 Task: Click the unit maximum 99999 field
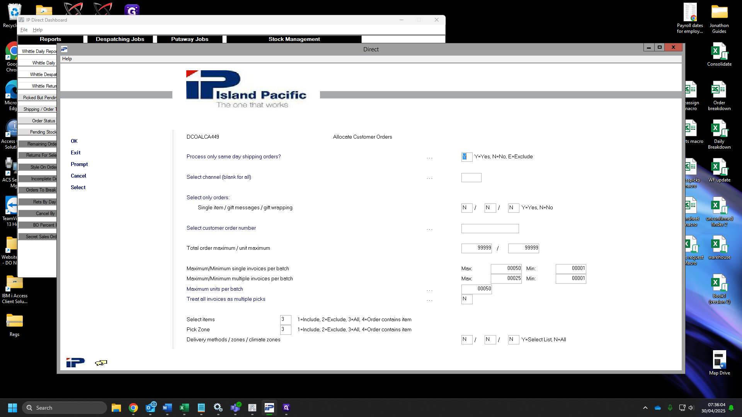coord(524,248)
